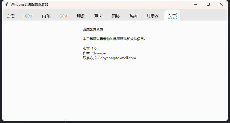Click the 版本: 1.0 line
Viewport: 230px width, 123px height.
coord(90,48)
